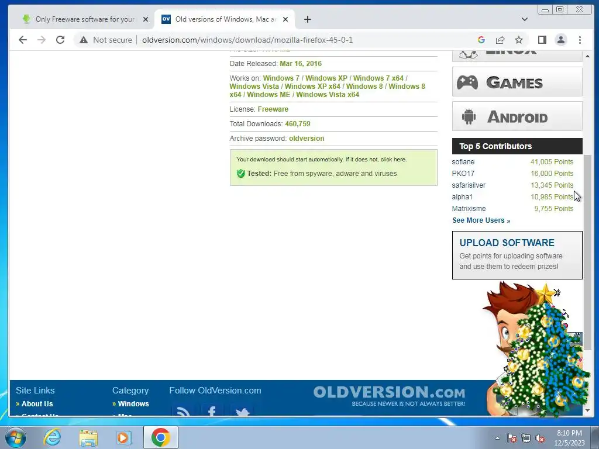Image resolution: width=599 pixels, height=449 pixels.
Task: Open contributor Matrixisme
Action: [469, 209]
